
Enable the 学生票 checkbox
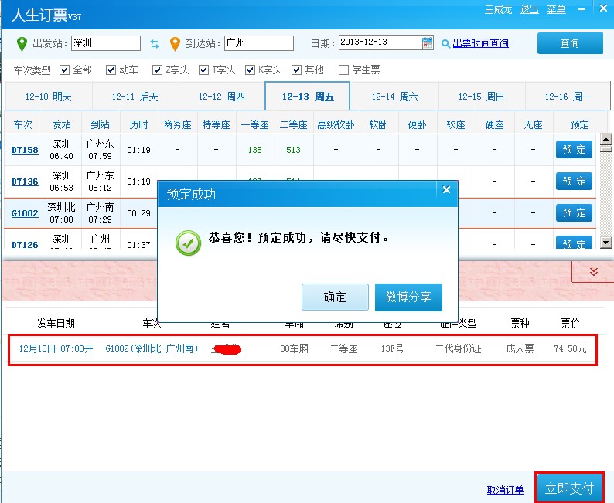click(343, 70)
